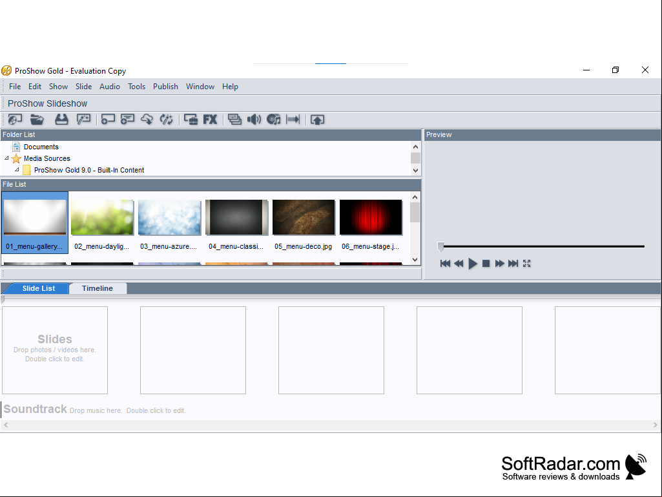Click the Remix wand with arrows icon
Image resolution: width=662 pixels, height=497 pixels.
pyautogui.click(x=167, y=120)
